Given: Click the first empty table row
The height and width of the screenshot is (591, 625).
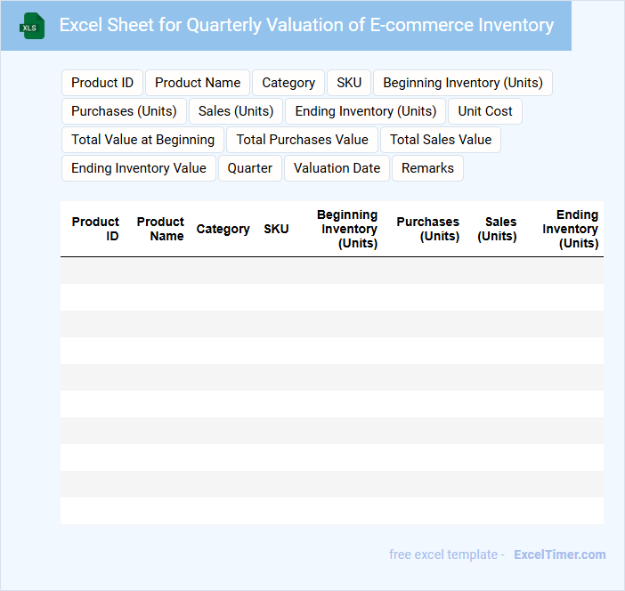Looking at the screenshot, I should pyautogui.click(x=331, y=271).
